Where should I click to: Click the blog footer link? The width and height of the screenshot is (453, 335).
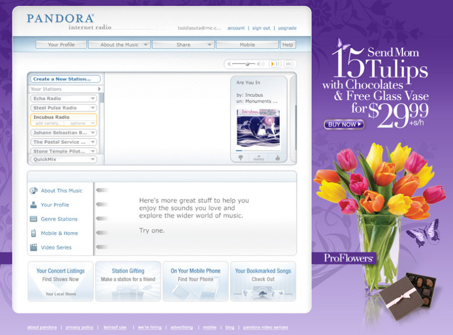click(230, 327)
